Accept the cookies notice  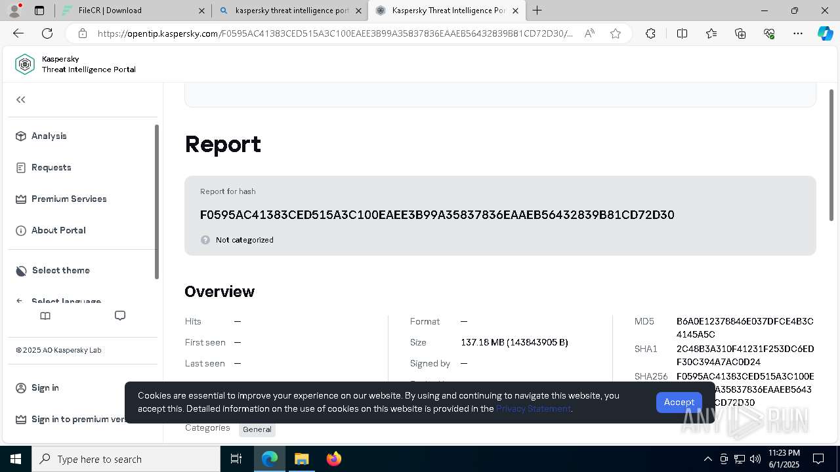679,402
